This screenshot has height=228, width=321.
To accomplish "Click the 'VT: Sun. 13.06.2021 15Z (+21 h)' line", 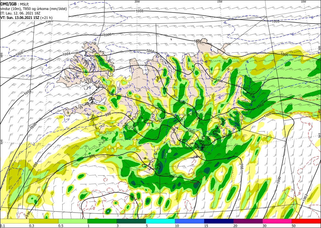I will click(x=26, y=18).
